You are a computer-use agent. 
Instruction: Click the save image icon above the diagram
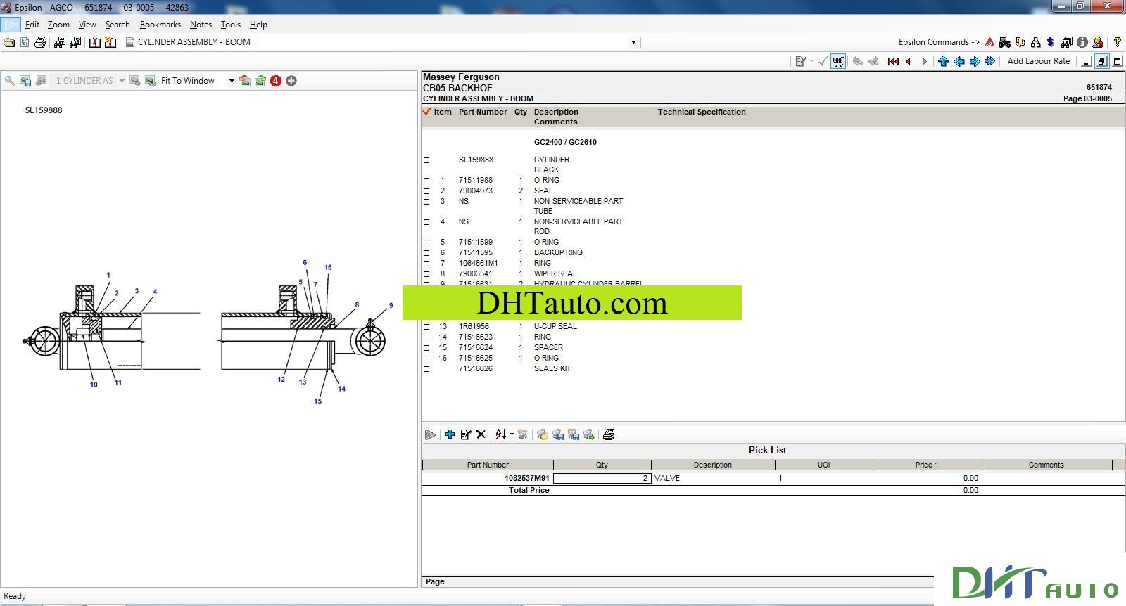point(25,81)
